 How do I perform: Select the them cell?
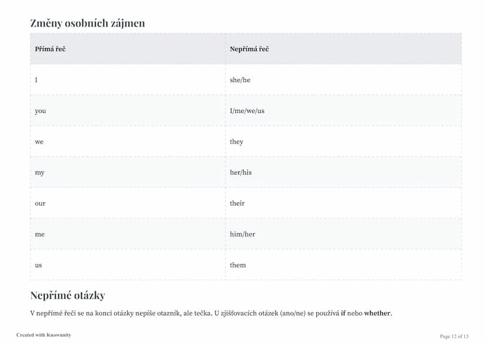343,265
